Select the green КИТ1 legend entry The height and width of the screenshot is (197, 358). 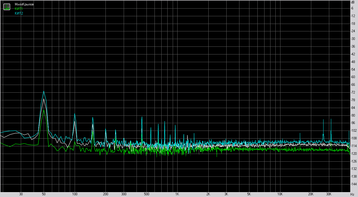coord(19,9)
